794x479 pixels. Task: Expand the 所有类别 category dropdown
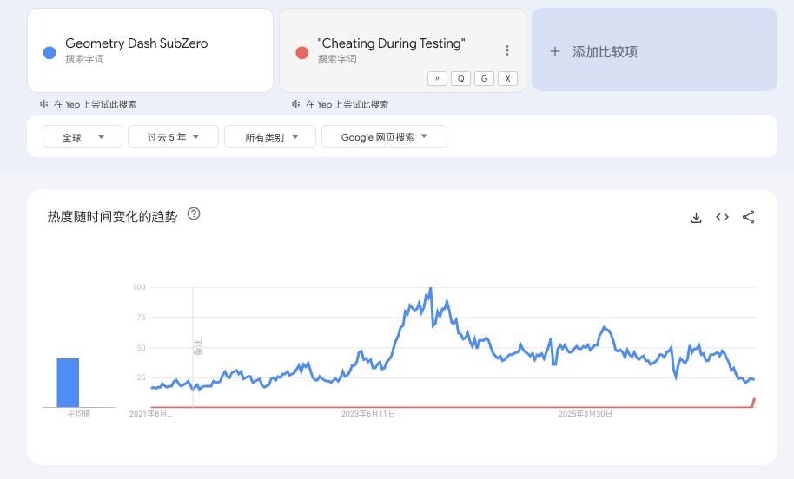pyautogui.click(x=270, y=136)
